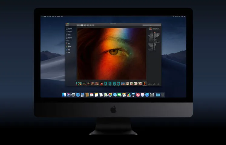Open the Trash in the Dock
226x145 pixels.
(163, 95)
